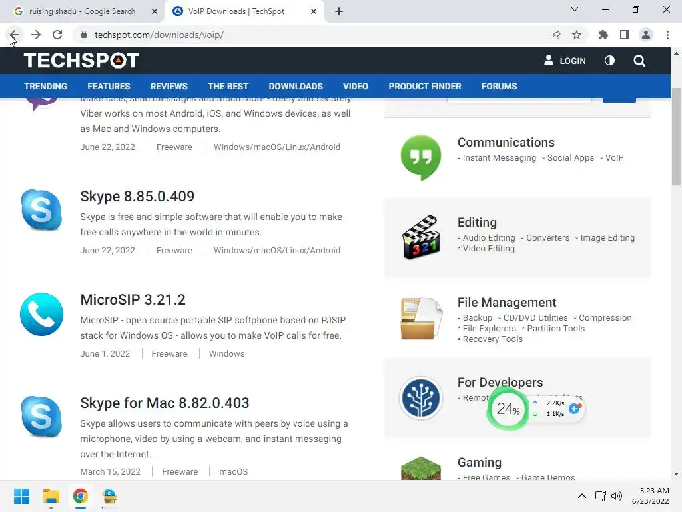Open the Instant Messaging subcategory
Screen dimensions: 682x512
click(500, 158)
